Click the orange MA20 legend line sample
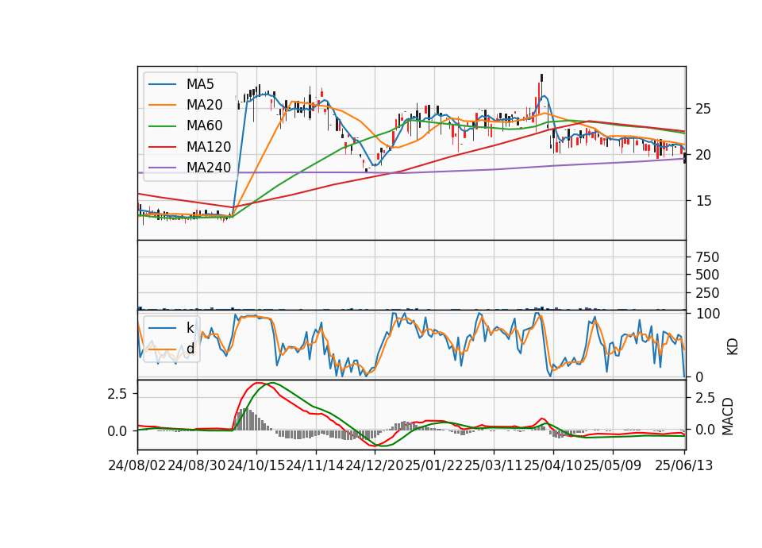Viewport: 762px width, 548px height. click(162, 105)
